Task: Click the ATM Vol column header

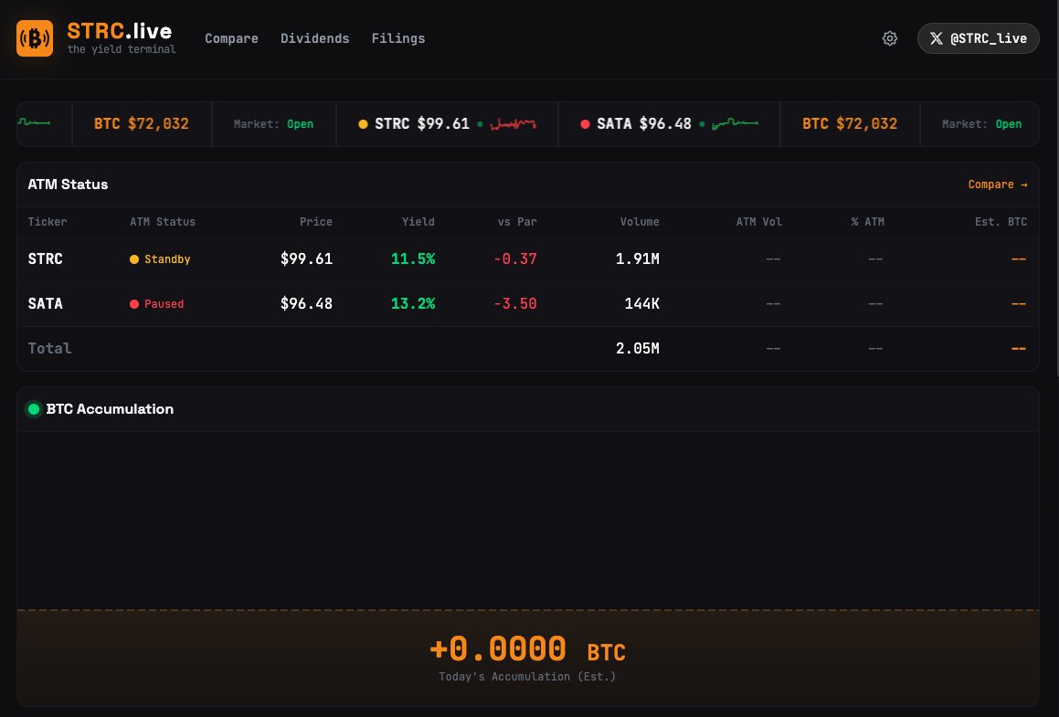Action: coord(758,221)
